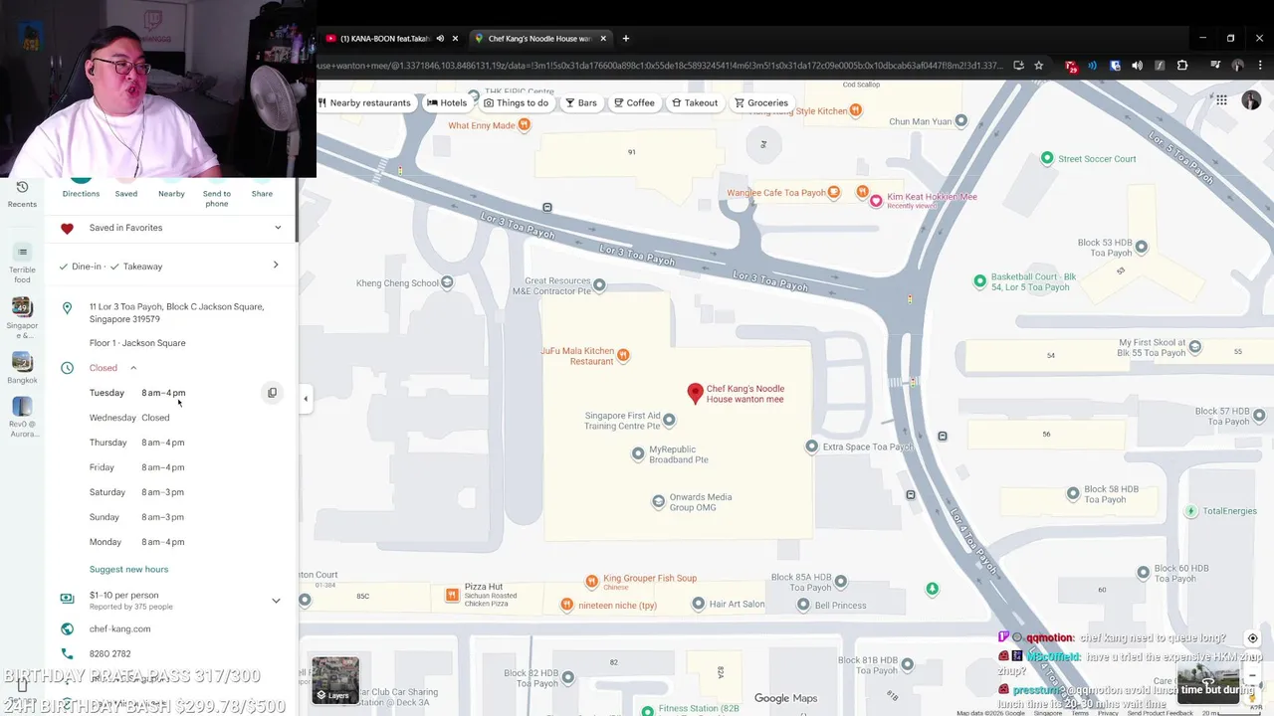This screenshot has height=716, width=1274.
Task: Collapse the side panel with the arrow
Action: (306, 399)
